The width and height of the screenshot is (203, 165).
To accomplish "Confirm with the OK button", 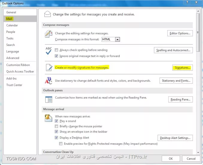I will (x=171, y=159).
